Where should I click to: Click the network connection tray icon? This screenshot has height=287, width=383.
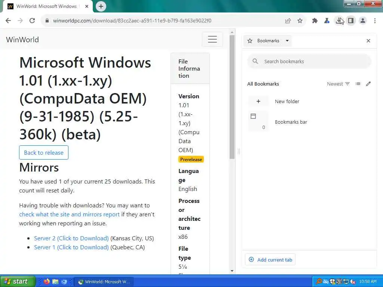[346, 282]
